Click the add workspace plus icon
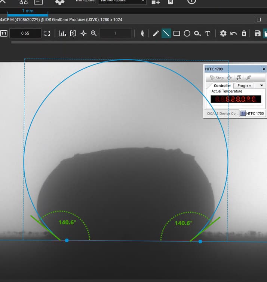 pyautogui.click(x=156, y=2)
